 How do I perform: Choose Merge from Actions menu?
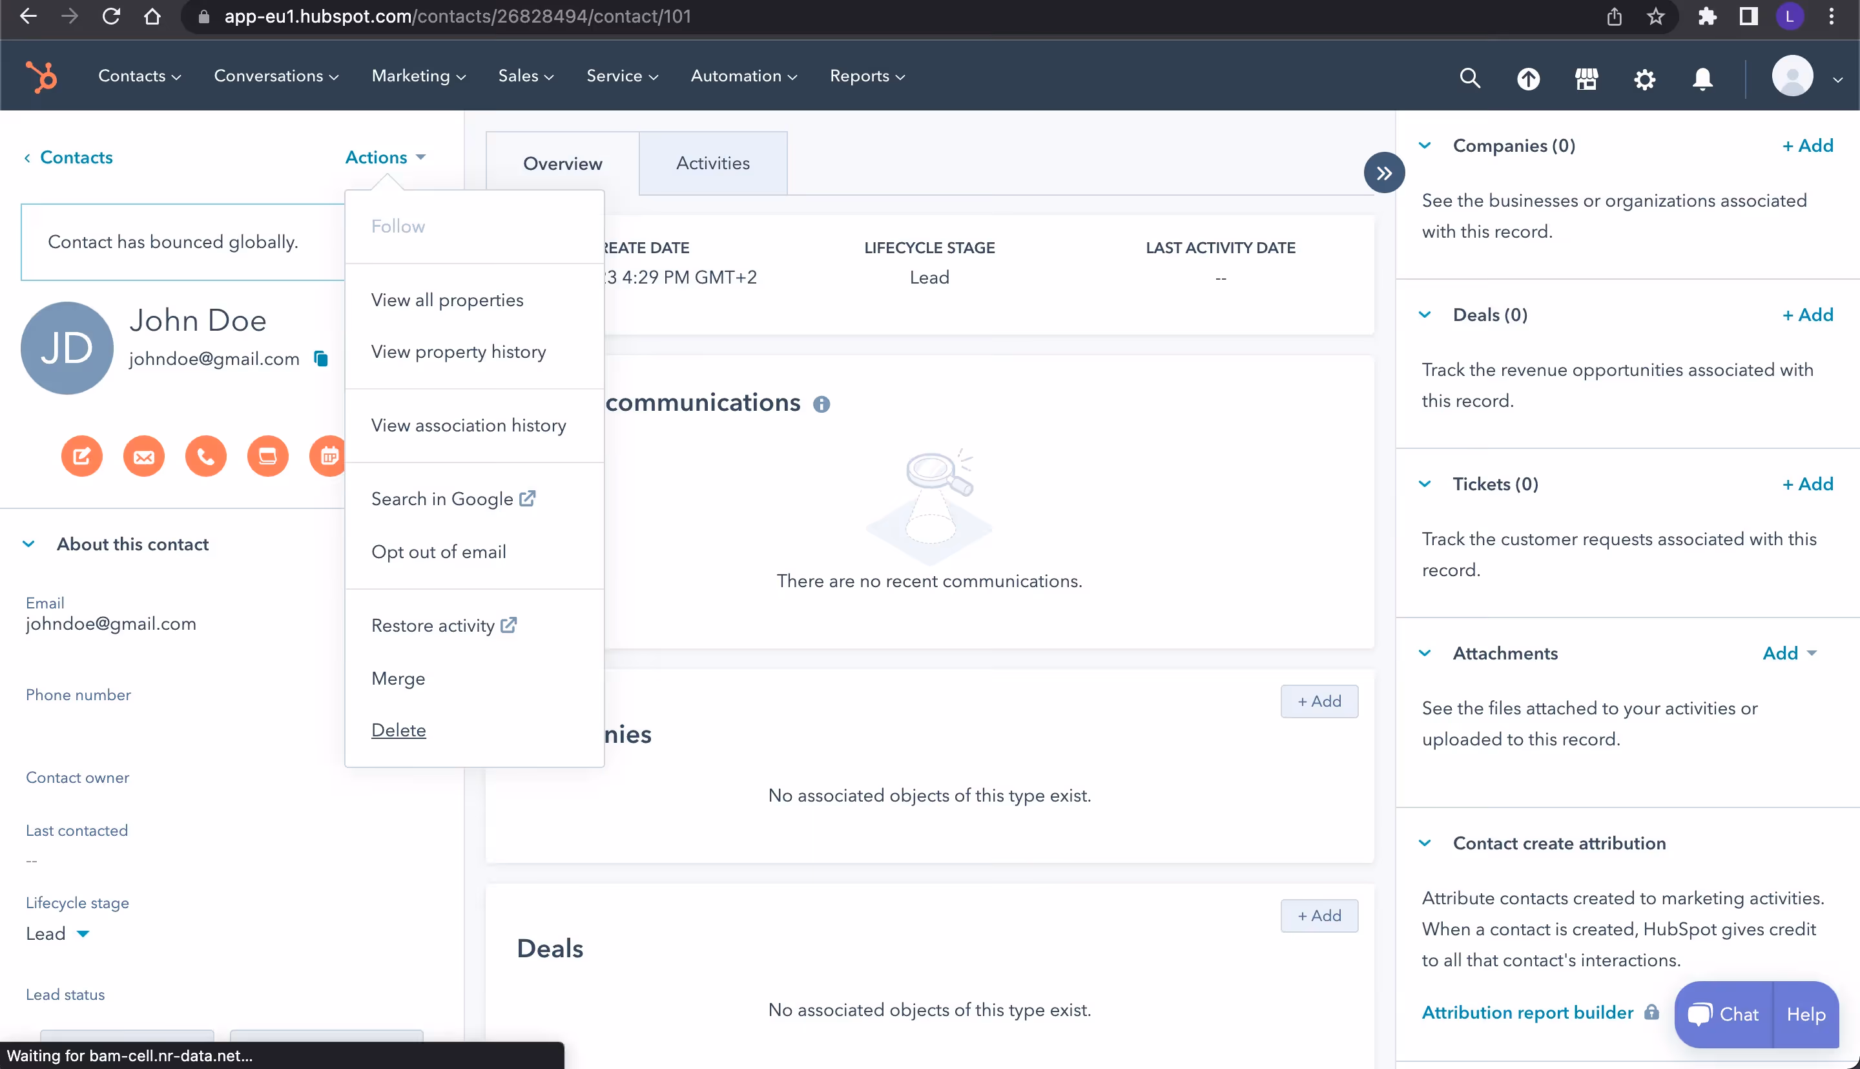(474, 678)
